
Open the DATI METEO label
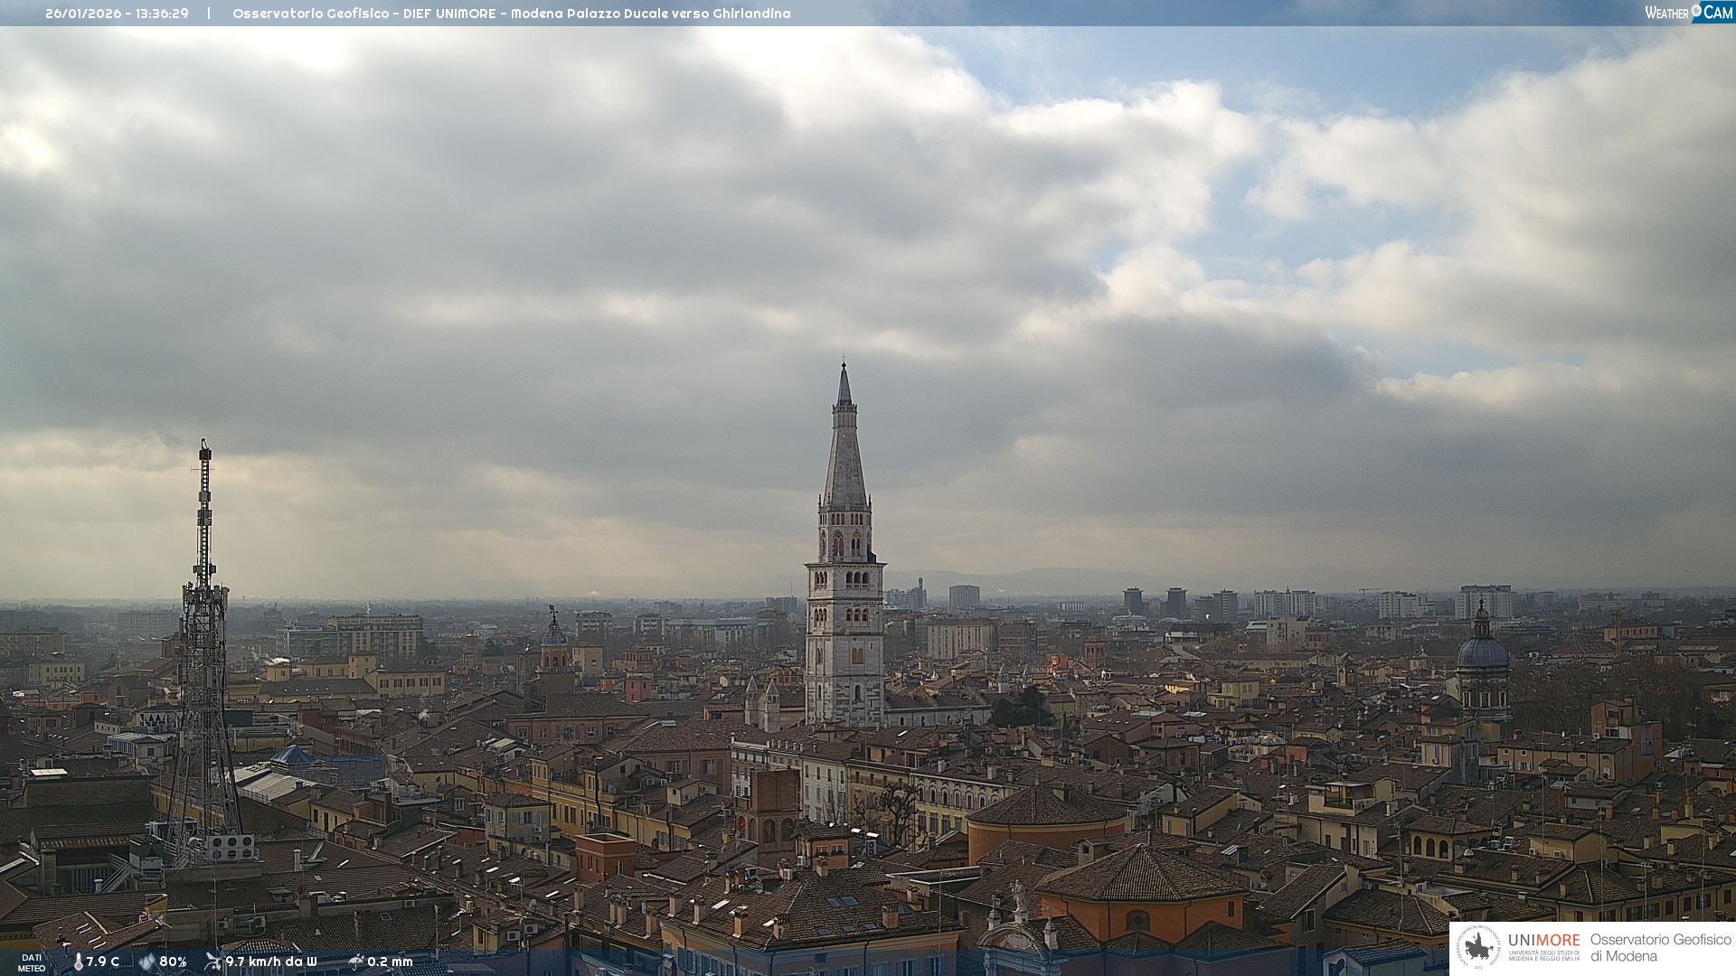click(x=32, y=962)
